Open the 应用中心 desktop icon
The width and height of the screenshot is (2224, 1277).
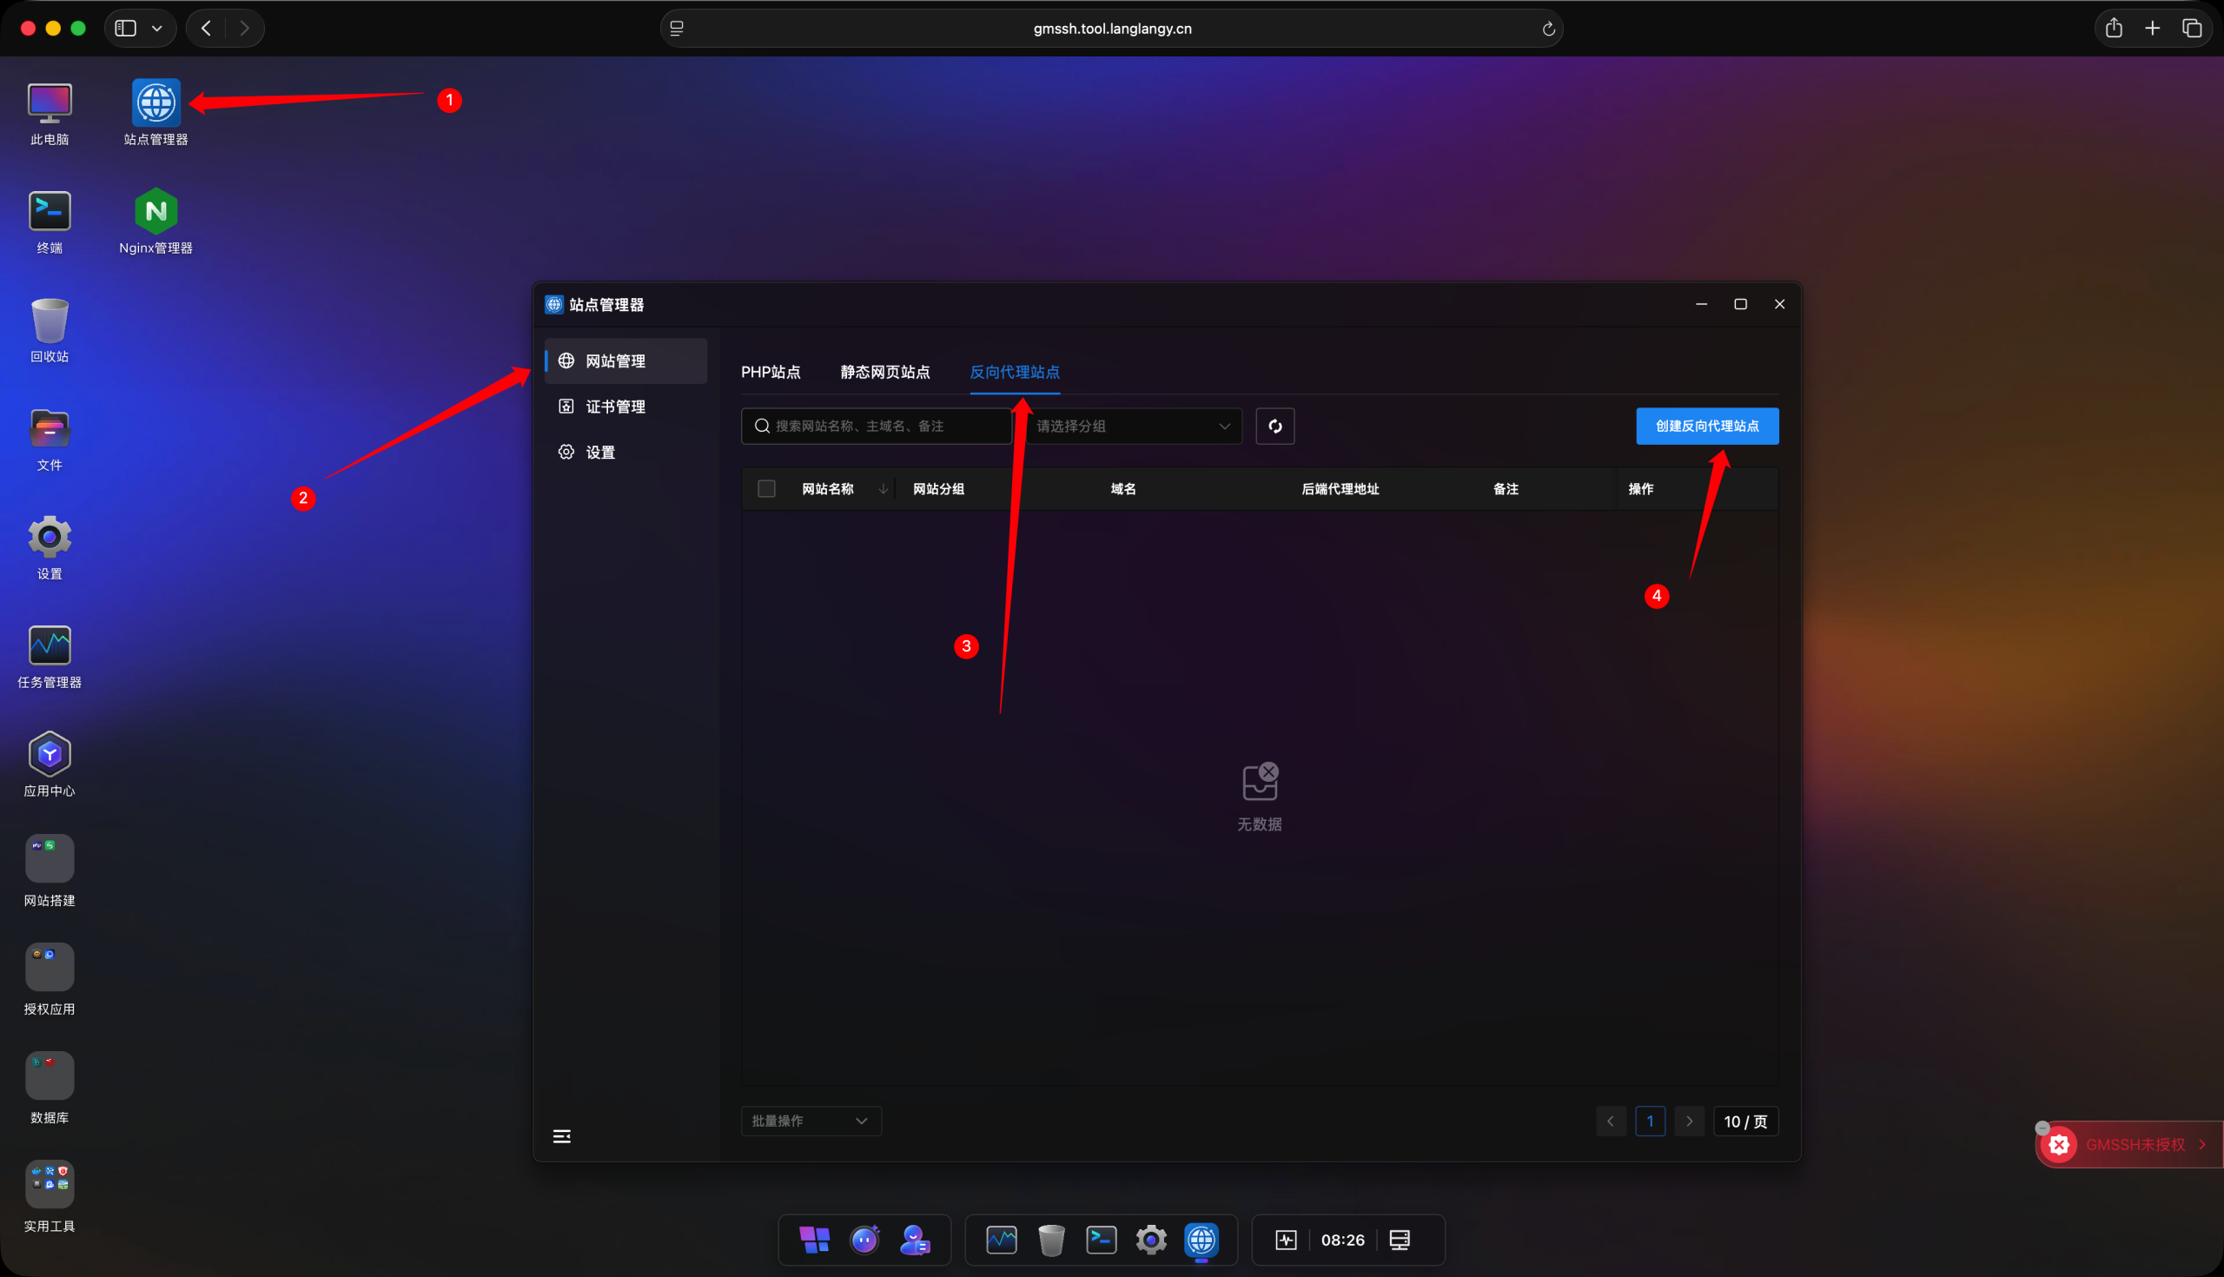tap(50, 764)
